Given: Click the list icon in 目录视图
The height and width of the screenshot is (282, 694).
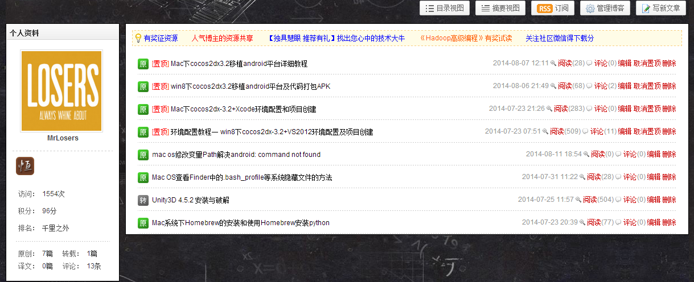Looking at the screenshot, I should point(430,9).
